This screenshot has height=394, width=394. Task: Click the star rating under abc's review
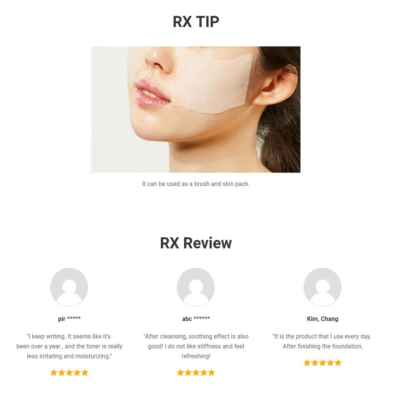pyautogui.click(x=196, y=372)
